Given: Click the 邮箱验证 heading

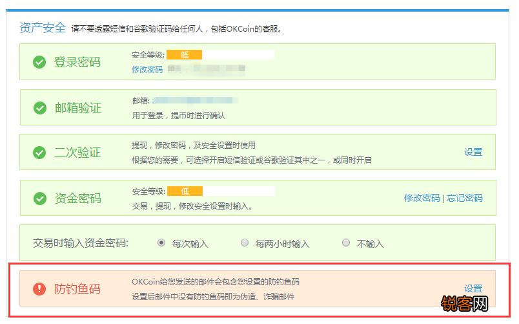Looking at the screenshot, I should tap(78, 108).
